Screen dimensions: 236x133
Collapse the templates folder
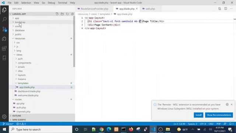click(x=42, y=83)
